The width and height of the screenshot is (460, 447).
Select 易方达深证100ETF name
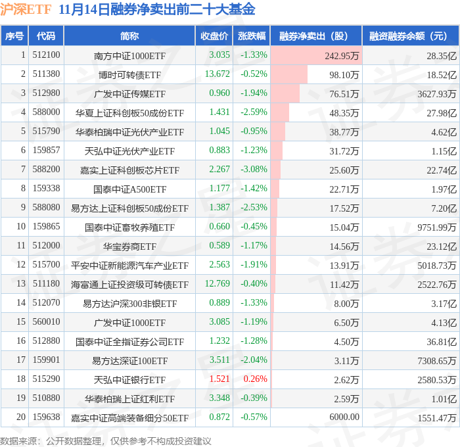pos(129,361)
